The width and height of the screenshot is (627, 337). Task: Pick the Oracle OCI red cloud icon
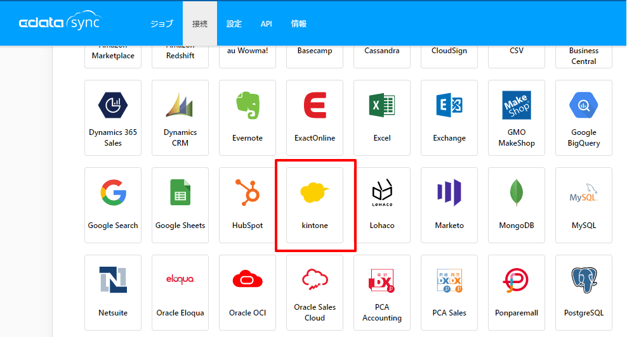247,279
